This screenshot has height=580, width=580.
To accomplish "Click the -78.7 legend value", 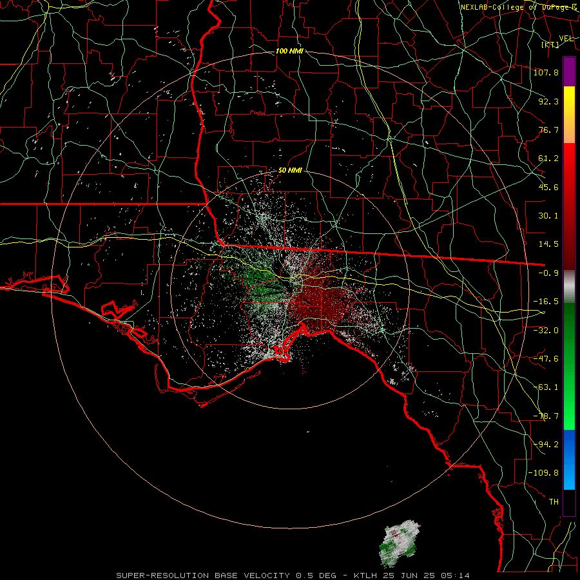I will [546, 416].
